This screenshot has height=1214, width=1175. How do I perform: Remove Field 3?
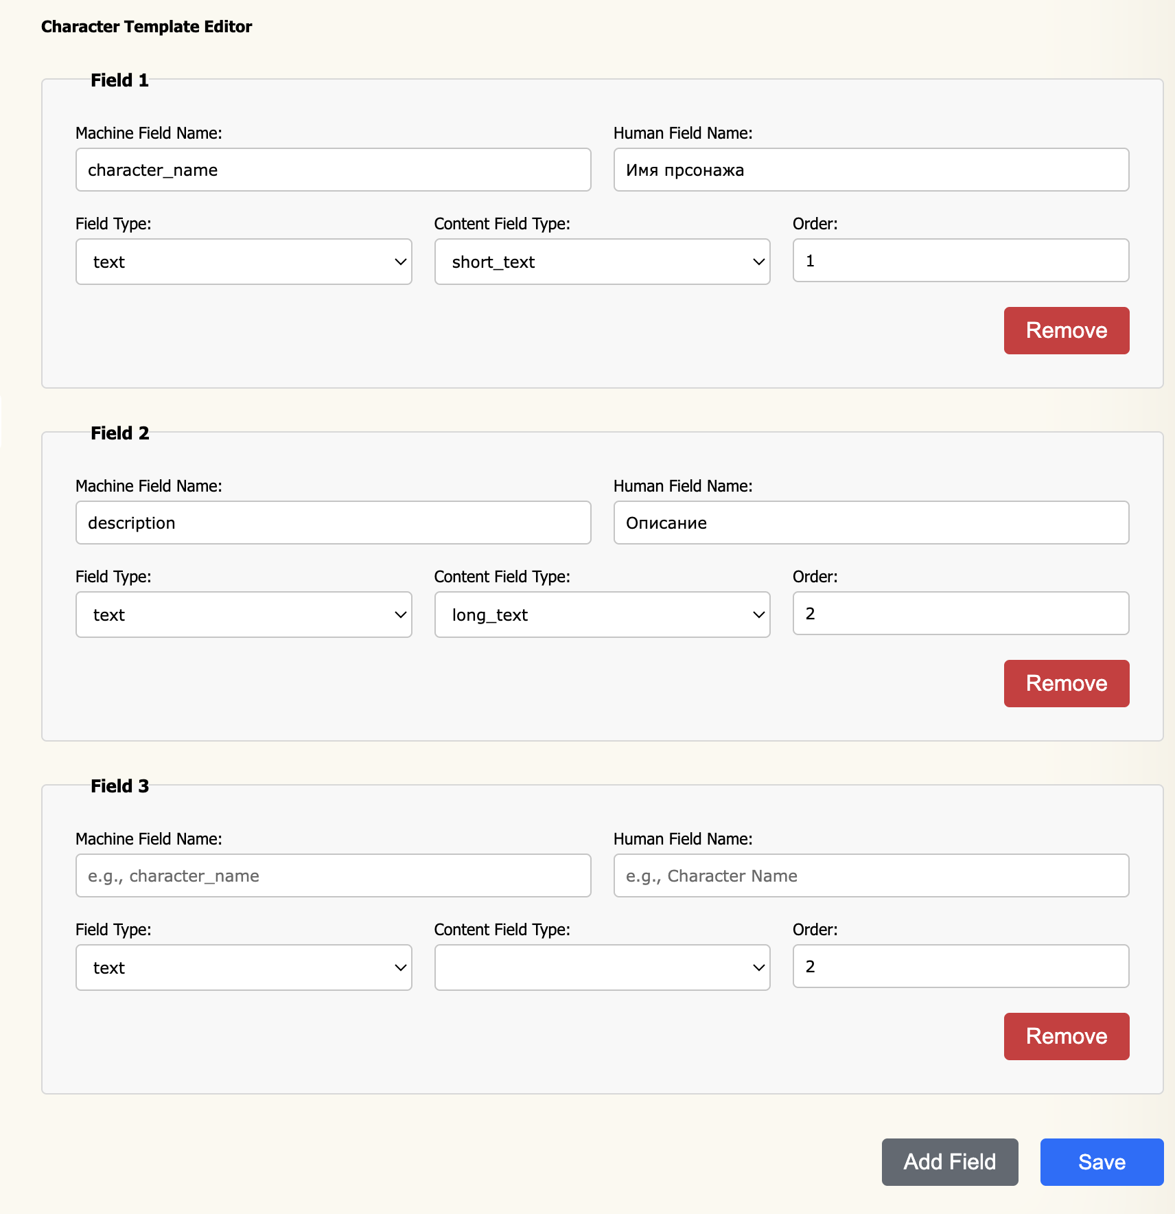click(1067, 1036)
